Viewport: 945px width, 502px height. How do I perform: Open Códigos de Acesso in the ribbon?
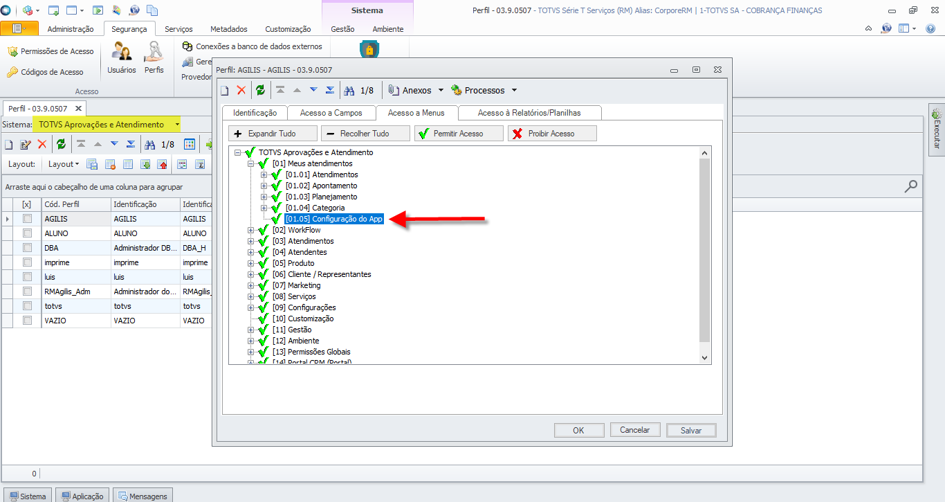tap(45, 72)
